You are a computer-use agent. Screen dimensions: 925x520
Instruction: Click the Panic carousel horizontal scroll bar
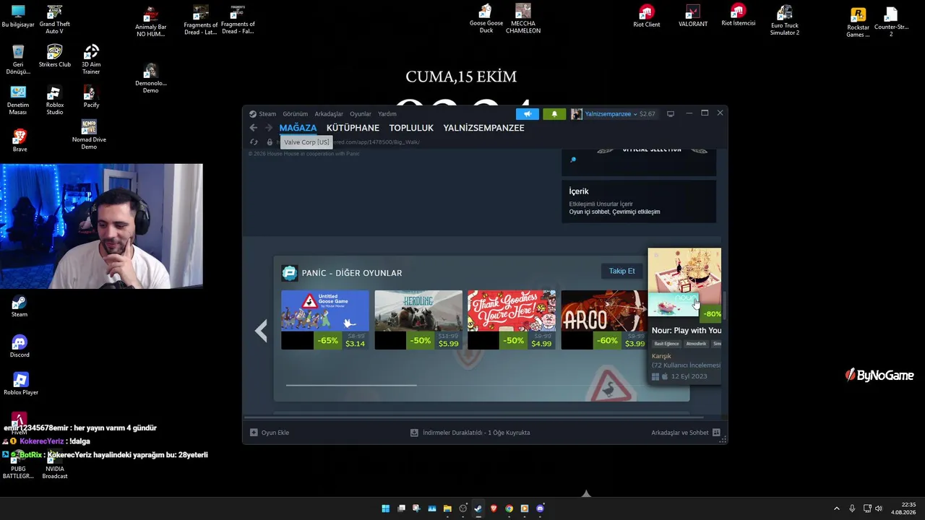coord(351,385)
